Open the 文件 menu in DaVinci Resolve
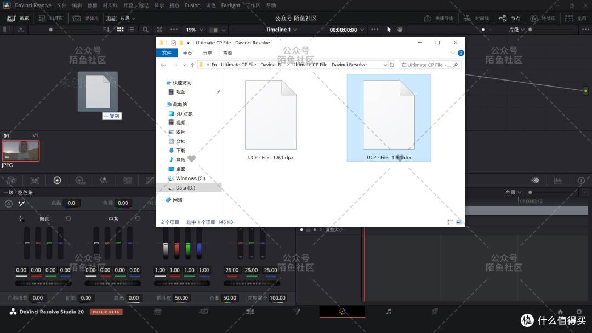 pos(62,5)
